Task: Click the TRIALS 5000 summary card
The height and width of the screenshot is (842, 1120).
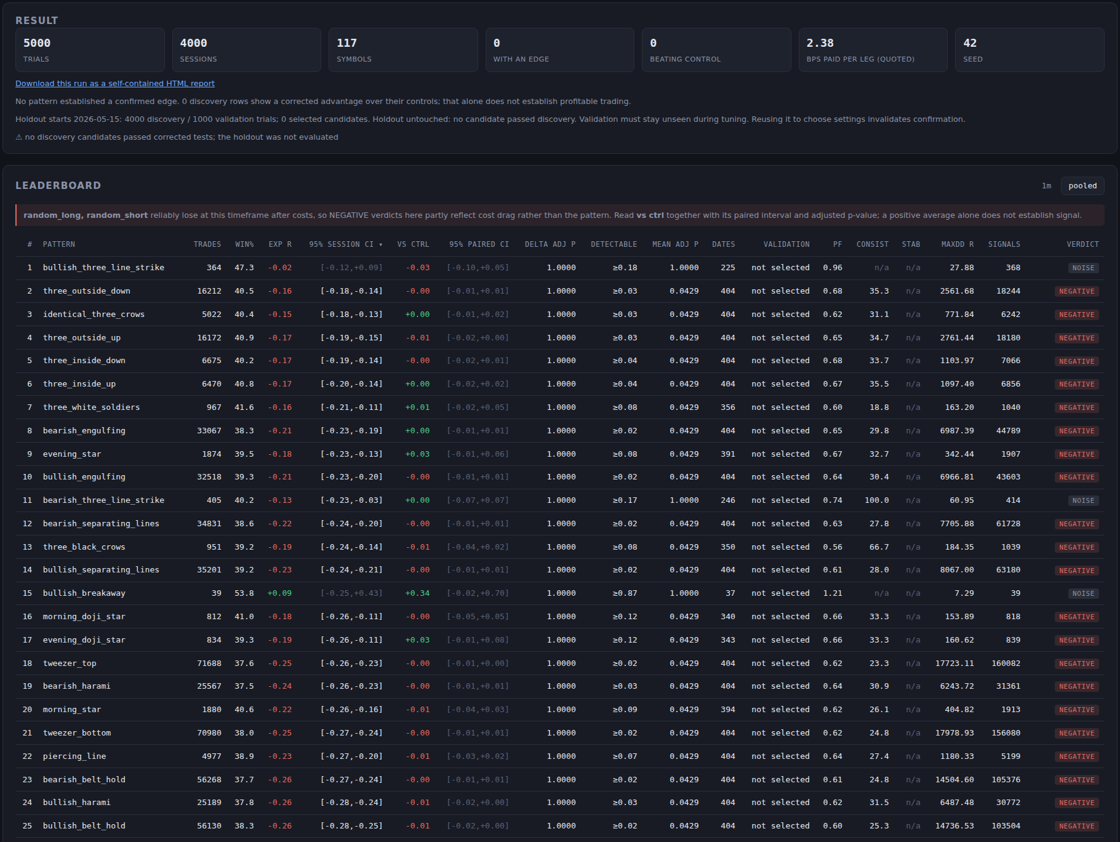Action: pos(90,50)
